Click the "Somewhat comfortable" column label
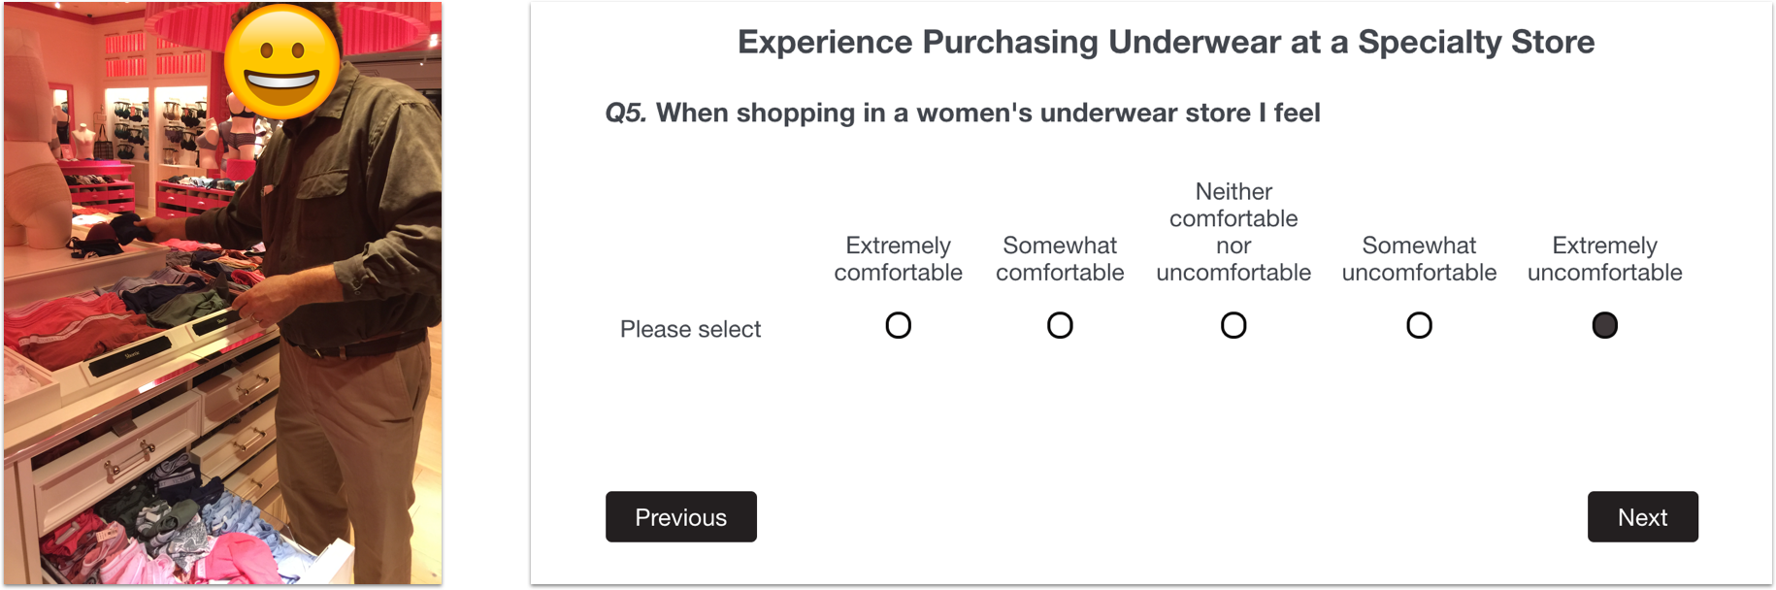This screenshot has width=1776, height=590. tap(1060, 259)
